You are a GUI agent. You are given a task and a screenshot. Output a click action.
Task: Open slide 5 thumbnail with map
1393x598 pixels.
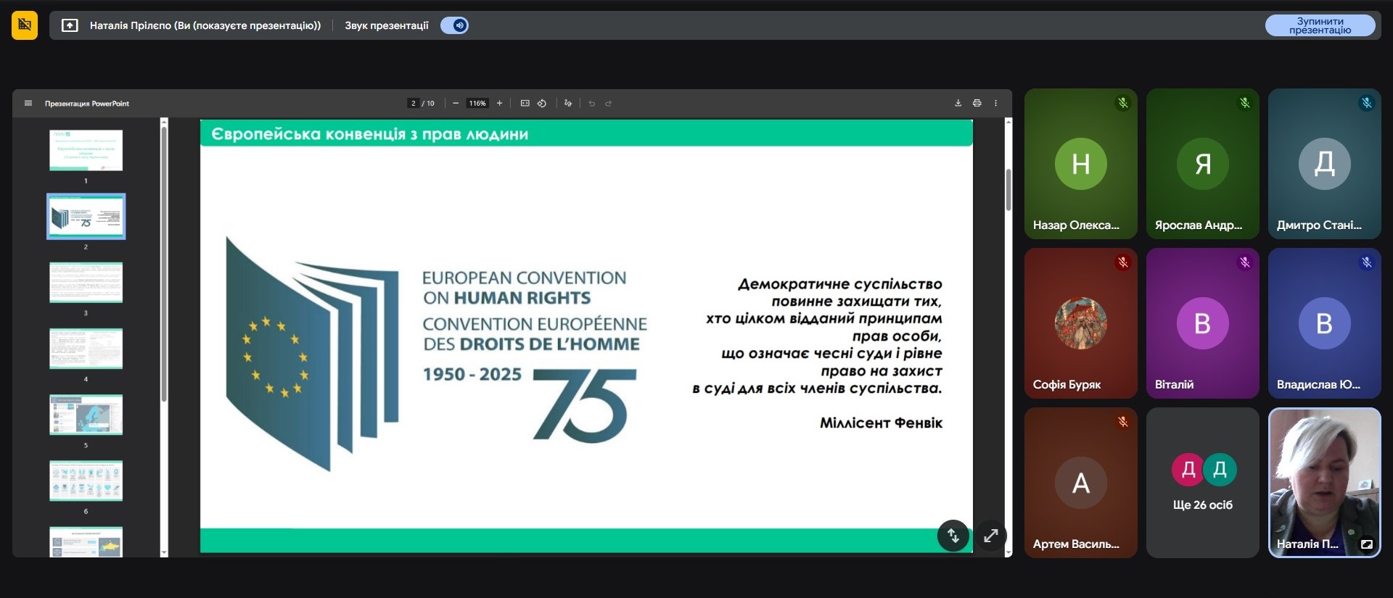(x=86, y=415)
